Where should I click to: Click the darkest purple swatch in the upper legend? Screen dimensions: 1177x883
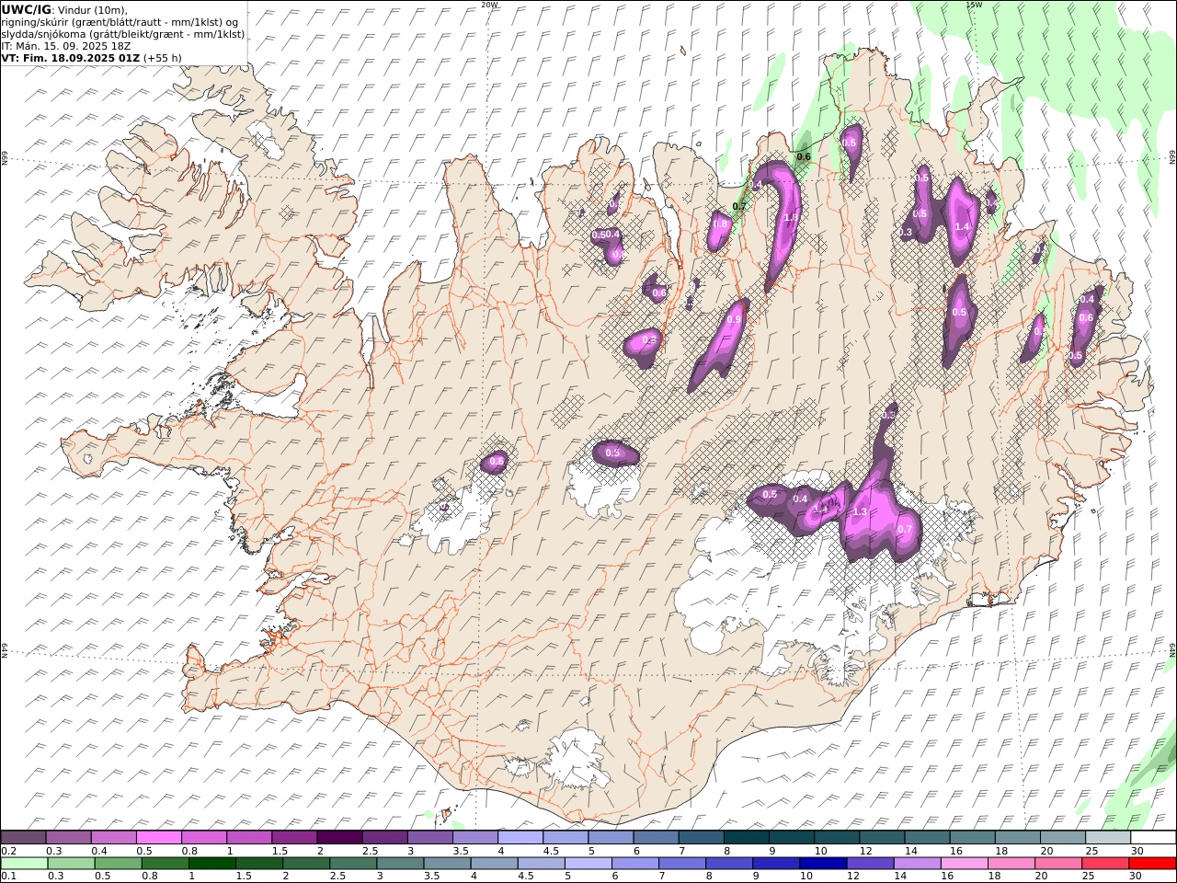339,837
